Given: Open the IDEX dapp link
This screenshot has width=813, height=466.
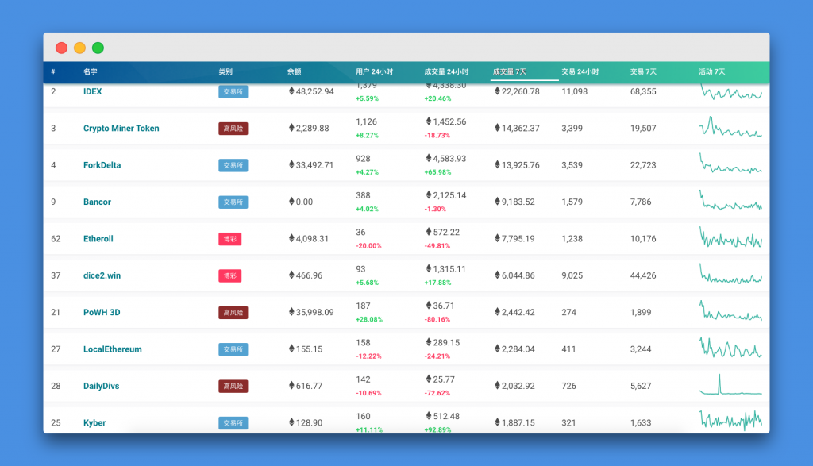Looking at the screenshot, I should click(92, 91).
